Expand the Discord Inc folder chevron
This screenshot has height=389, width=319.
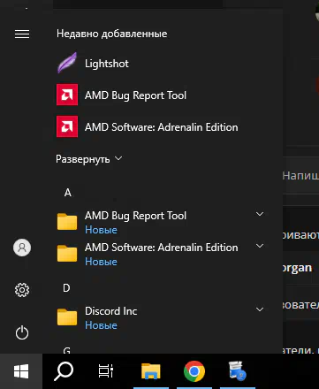[260, 309]
